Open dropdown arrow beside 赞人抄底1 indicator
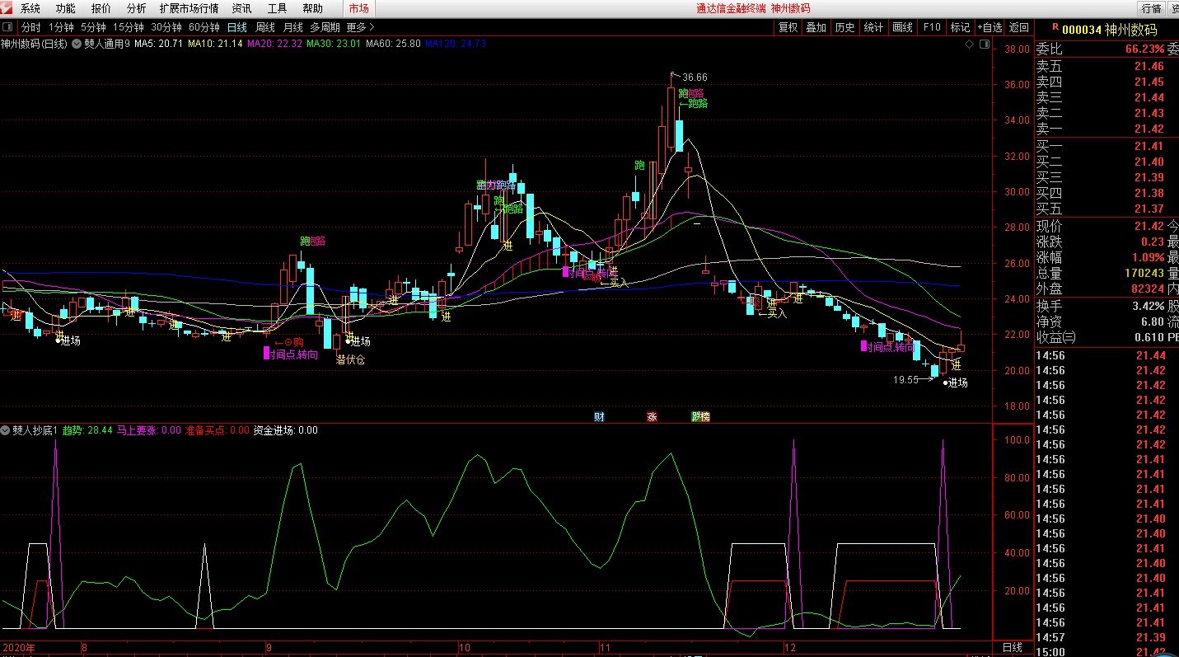Image resolution: width=1179 pixels, height=657 pixels. (x=6, y=430)
